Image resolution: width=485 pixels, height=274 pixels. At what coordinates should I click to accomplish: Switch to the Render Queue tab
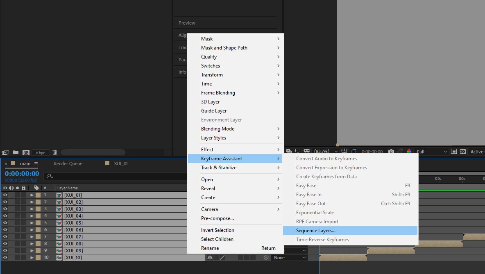click(68, 164)
